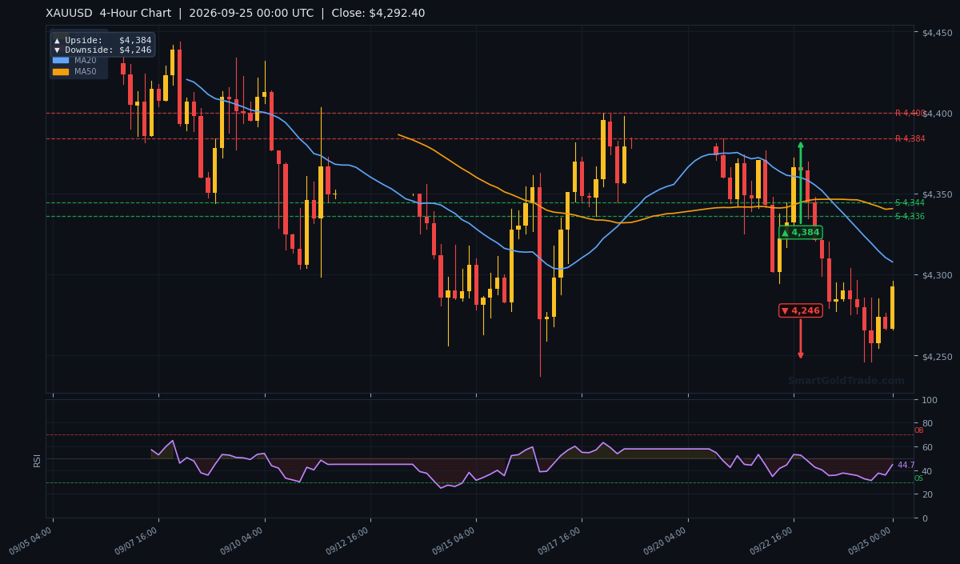This screenshot has height=564, width=960.
Task: Click the $4,450 price axis label
Action: [x=937, y=33]
